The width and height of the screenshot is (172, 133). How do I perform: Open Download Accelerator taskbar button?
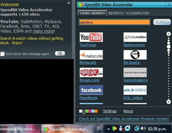coord(19,129)
